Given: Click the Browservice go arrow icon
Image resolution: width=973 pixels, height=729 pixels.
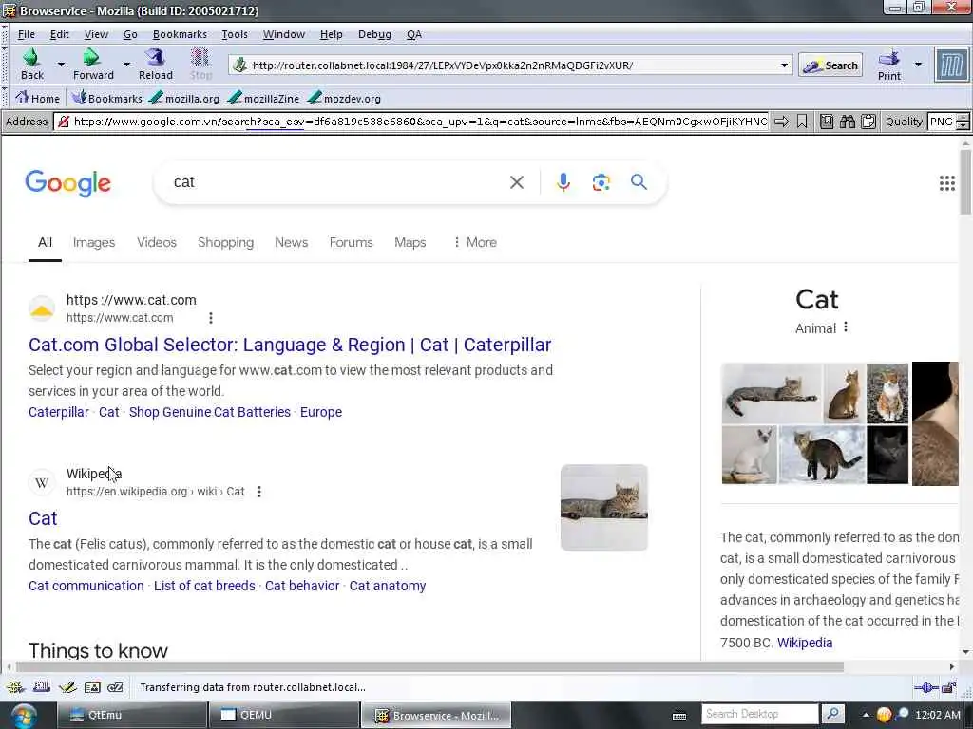Looking at the screenshot, I should click(782, 121).
